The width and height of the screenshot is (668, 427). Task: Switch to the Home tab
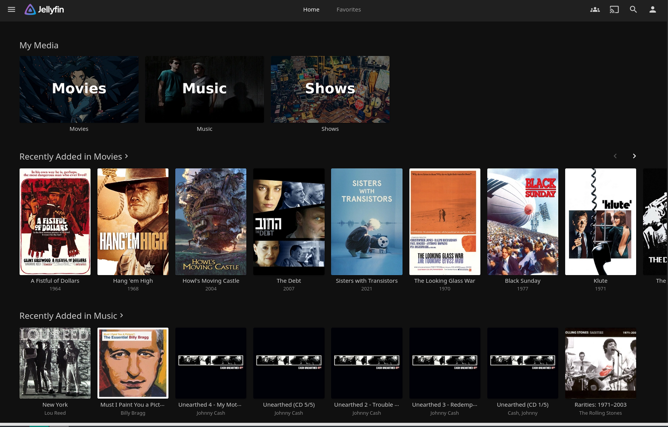pyautogui.click(x=311, y=10)
